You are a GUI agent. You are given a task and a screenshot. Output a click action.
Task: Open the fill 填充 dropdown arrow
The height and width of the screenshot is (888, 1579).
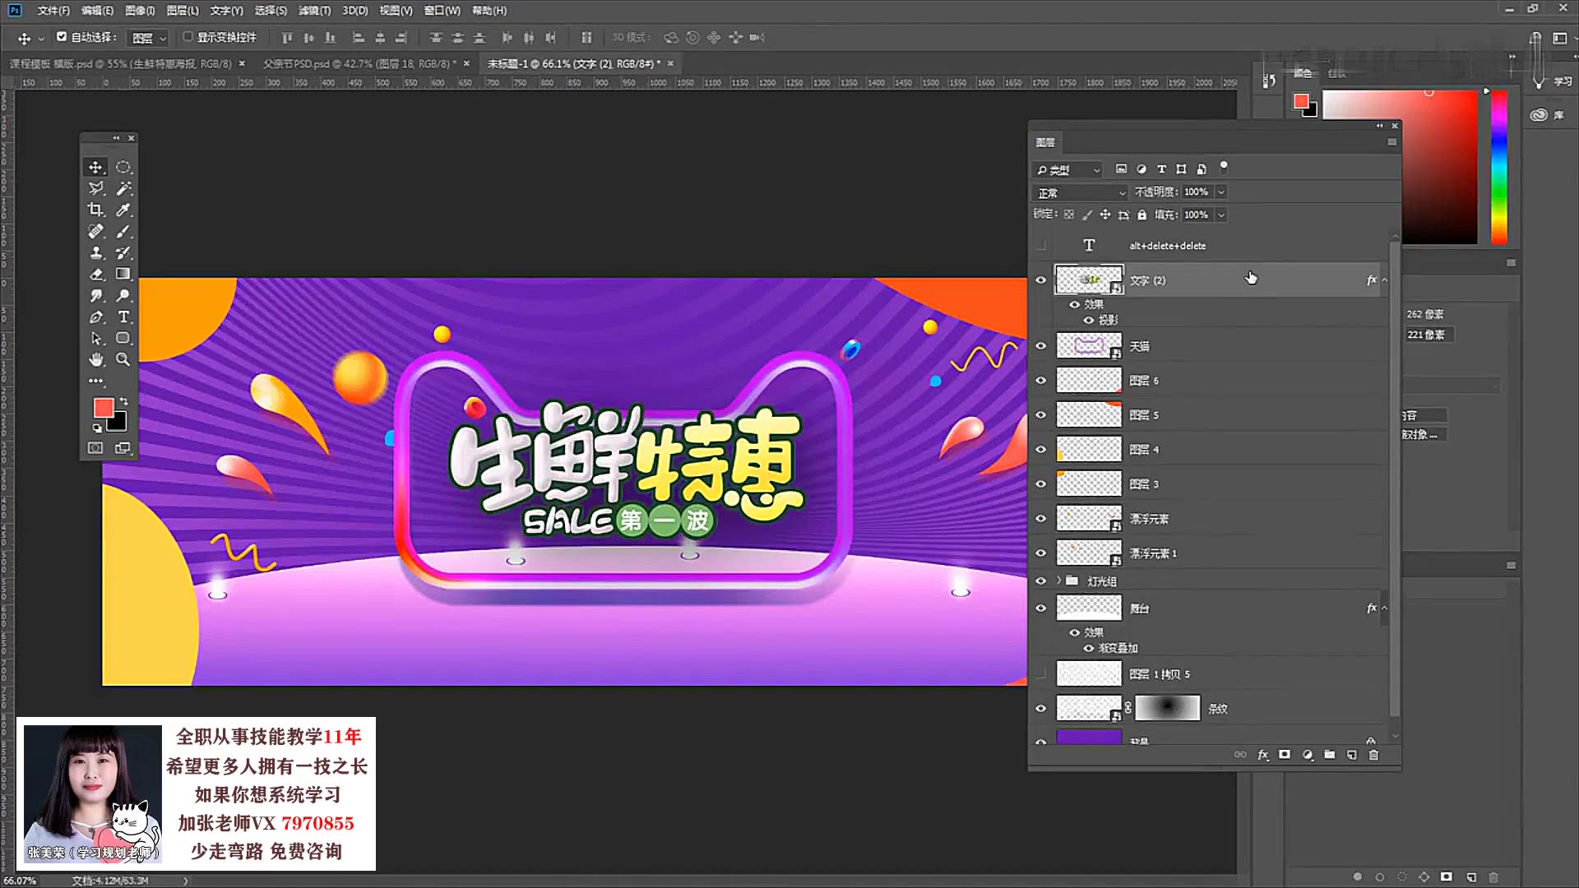point(1221,215)
